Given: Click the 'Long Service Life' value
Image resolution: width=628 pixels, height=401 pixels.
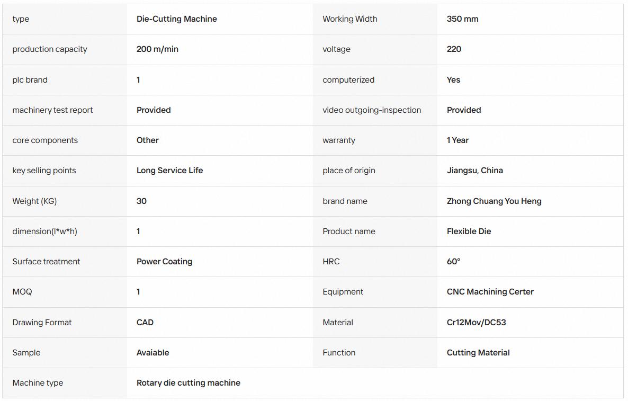Looking at the screenshot, I should (x=170, y=170).
